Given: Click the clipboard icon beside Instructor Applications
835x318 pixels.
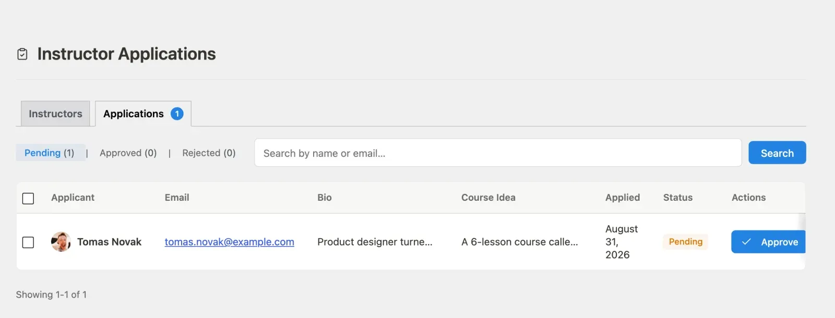Looking at the screenshot, I should 22,54.
